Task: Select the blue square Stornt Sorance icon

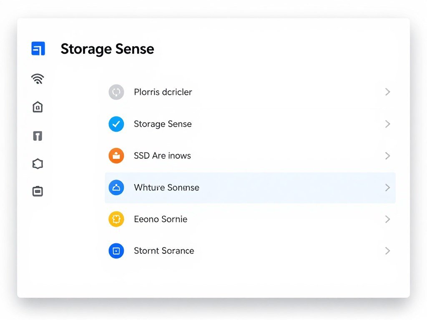Action: click(116, 250)
